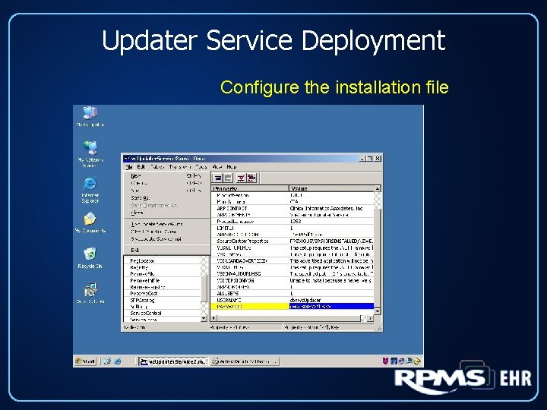Choose New from the File menu
The image size is (547, 410).
pyautogui.click(x=166, y=176)
